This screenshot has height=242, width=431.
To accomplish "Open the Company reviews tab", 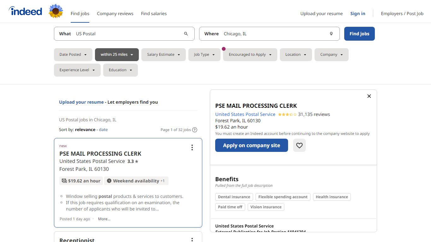I will click(x=115, y=14).
